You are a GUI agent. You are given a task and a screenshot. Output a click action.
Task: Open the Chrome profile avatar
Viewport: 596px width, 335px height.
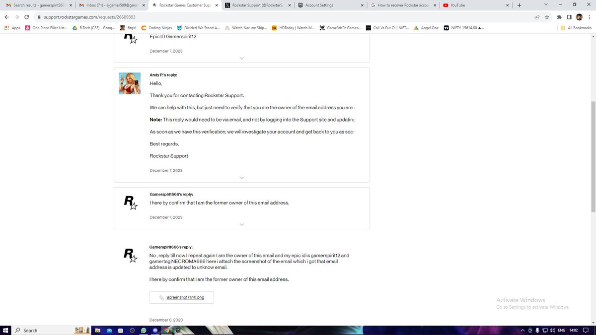pyautogui.click(x=579, y=16)
